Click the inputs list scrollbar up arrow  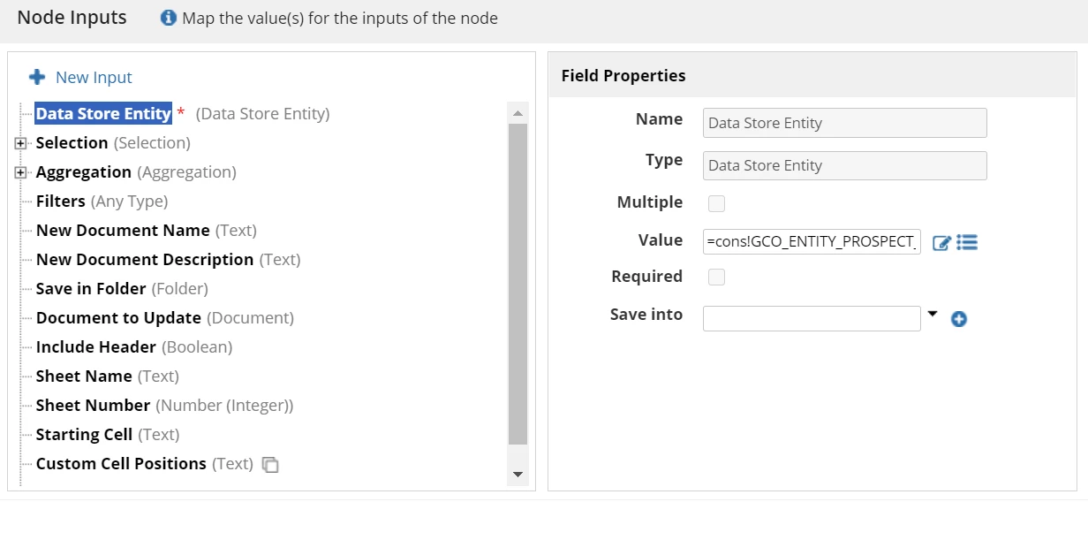(x=518, y=113)
